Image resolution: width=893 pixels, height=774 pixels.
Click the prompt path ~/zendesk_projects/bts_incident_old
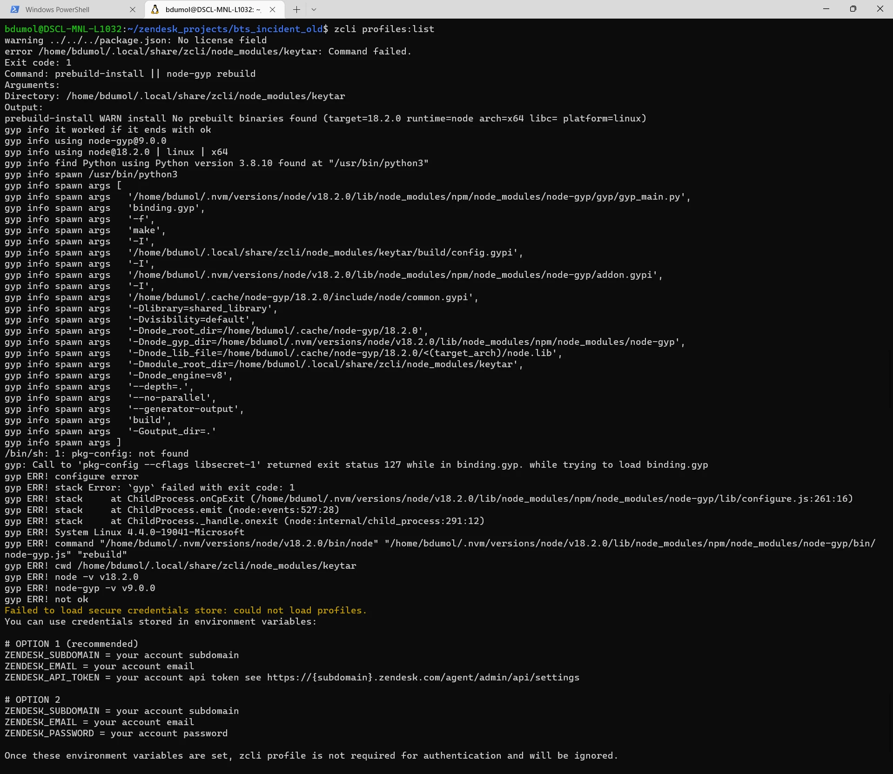pos(225,29)
